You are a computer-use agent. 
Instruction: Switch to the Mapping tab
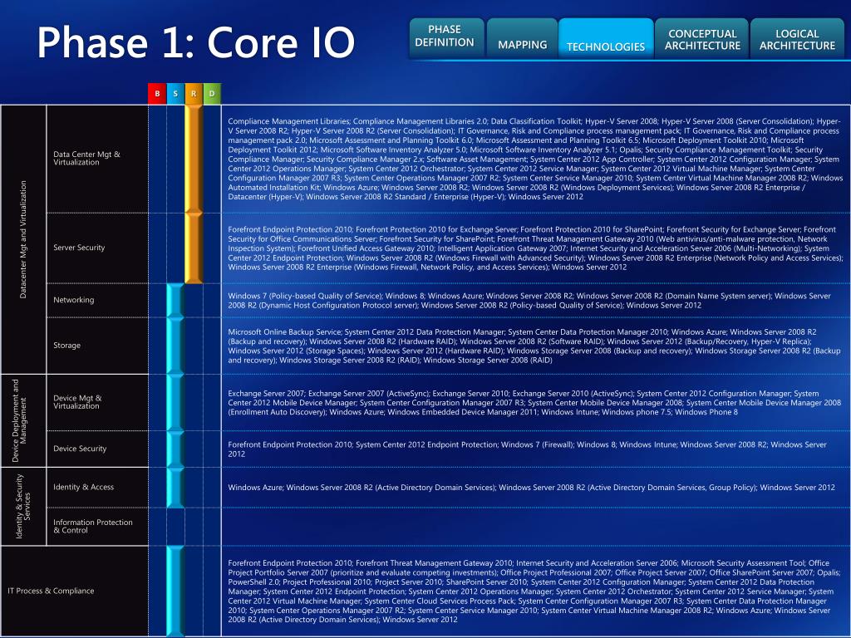522,38
